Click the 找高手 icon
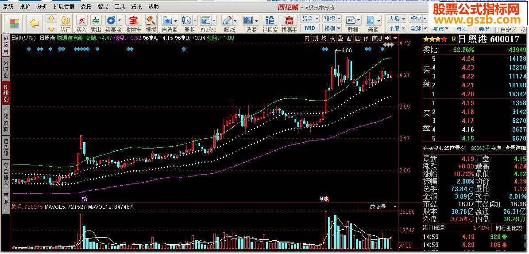 pos(290,20)
